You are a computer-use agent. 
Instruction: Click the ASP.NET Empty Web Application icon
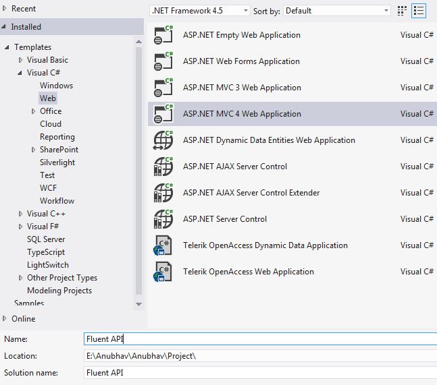point(164,36)
